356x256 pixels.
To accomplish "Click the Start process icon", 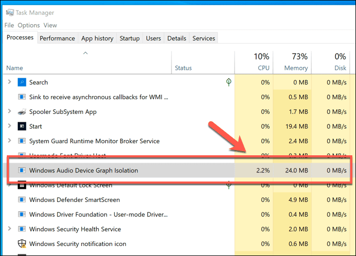I will click(22, 126).
